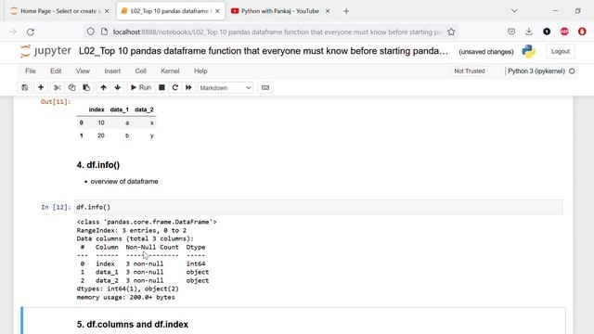The image size is (594, 334).
Task: Open the list all tabs chevron
Action: click(514, 11)
